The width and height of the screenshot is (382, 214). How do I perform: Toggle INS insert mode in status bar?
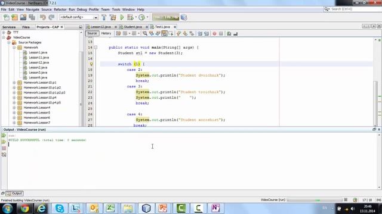(378, 200)
